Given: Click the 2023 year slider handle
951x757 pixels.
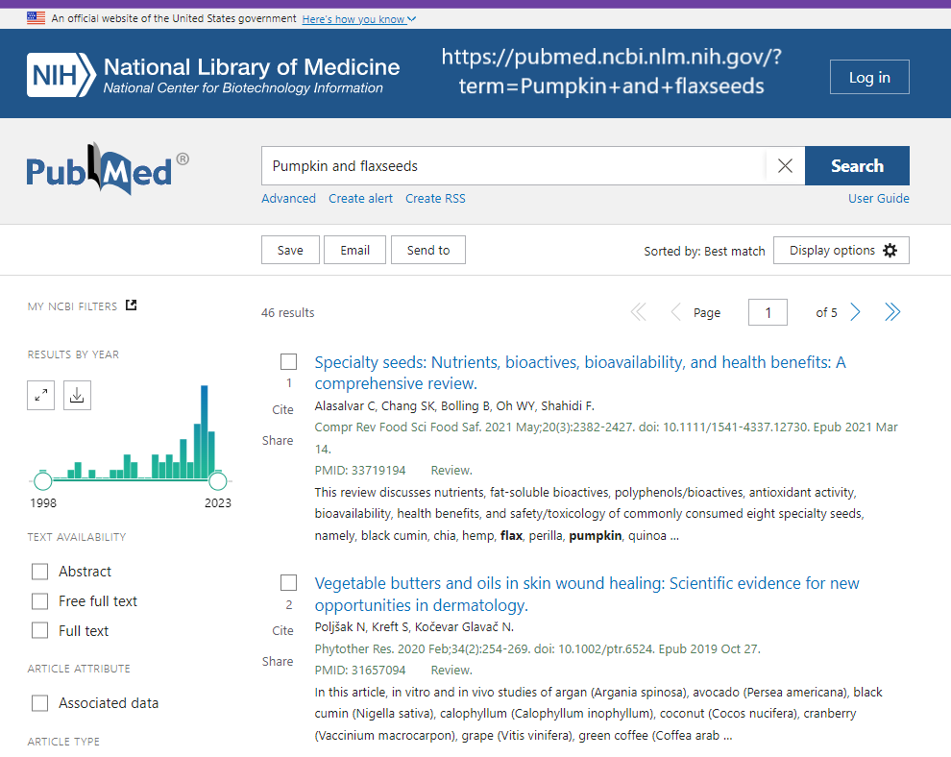Looking at the screenshot, I should tap(218, 481).
